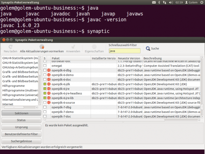Select the openjdk-7-doc package row
The height and width of the screenshot is (154, 205).
tap(122, 116)
